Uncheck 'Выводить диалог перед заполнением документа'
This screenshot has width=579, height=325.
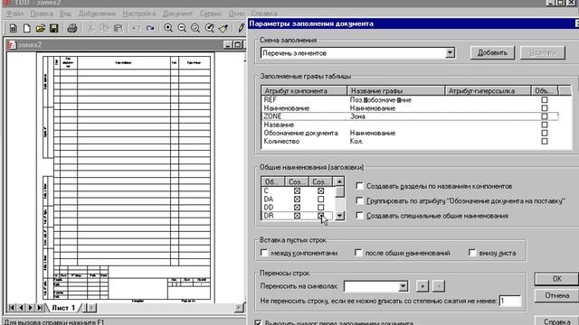pos(258,323)
